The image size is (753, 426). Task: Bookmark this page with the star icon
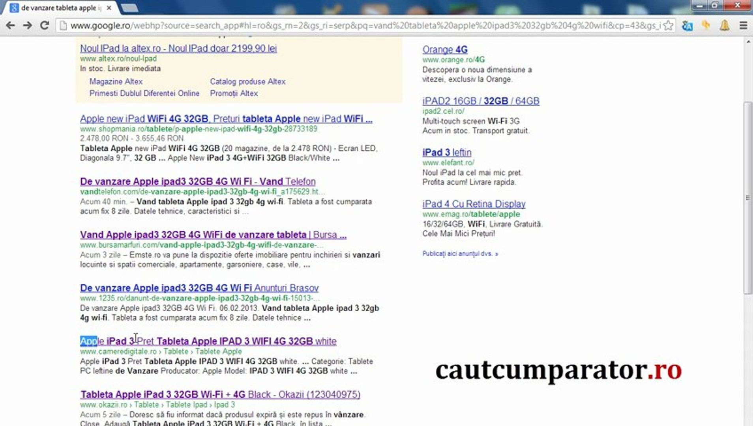tap(668, 26)
